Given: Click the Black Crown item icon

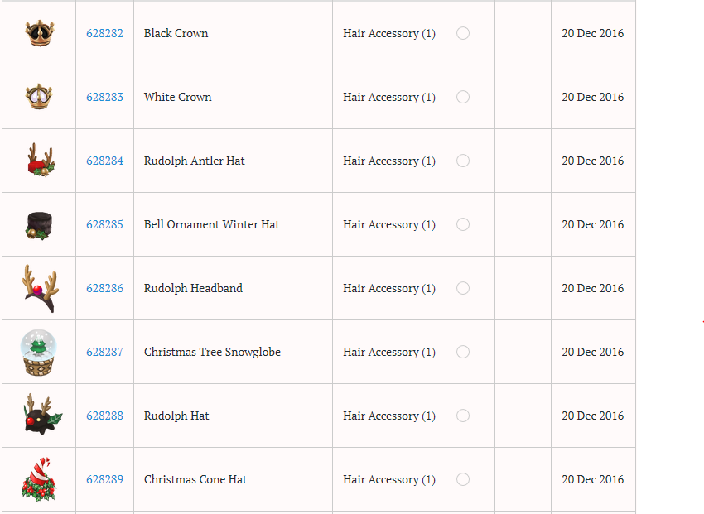Looking at the screenshot, I should pos(39,33).
